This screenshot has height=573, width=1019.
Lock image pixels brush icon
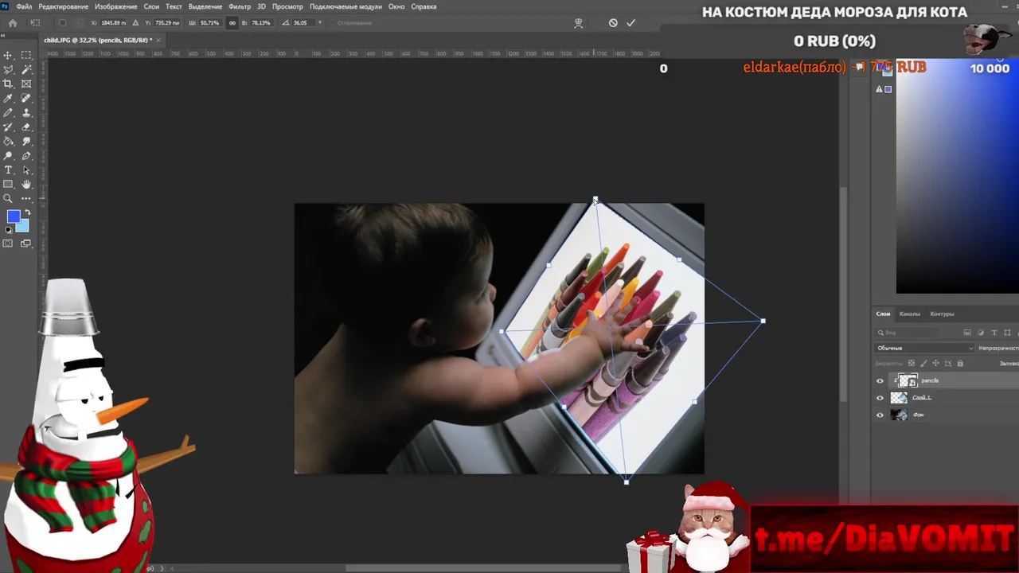[922, 364]
